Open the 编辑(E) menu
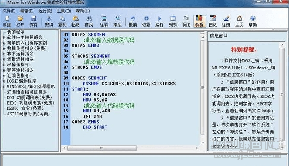Image resolution: width=289 pixels, height=166 pixels. click(27, 11)
